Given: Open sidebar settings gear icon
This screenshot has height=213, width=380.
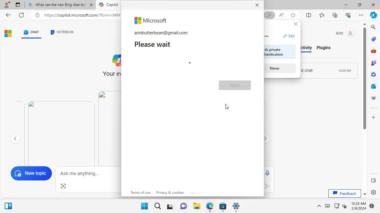Looking at the screenshot, I should coord(373,192).
